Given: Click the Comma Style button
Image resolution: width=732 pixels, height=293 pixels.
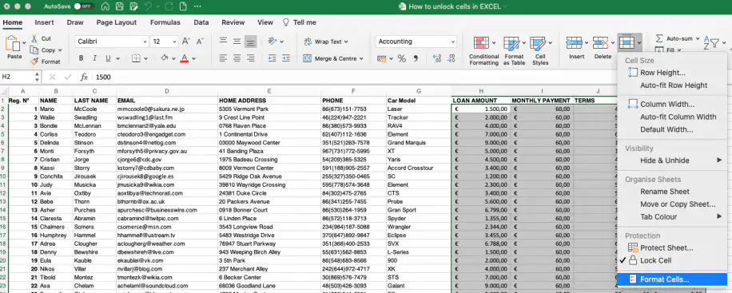Looking at the screenshot, I should pos(416,58).
